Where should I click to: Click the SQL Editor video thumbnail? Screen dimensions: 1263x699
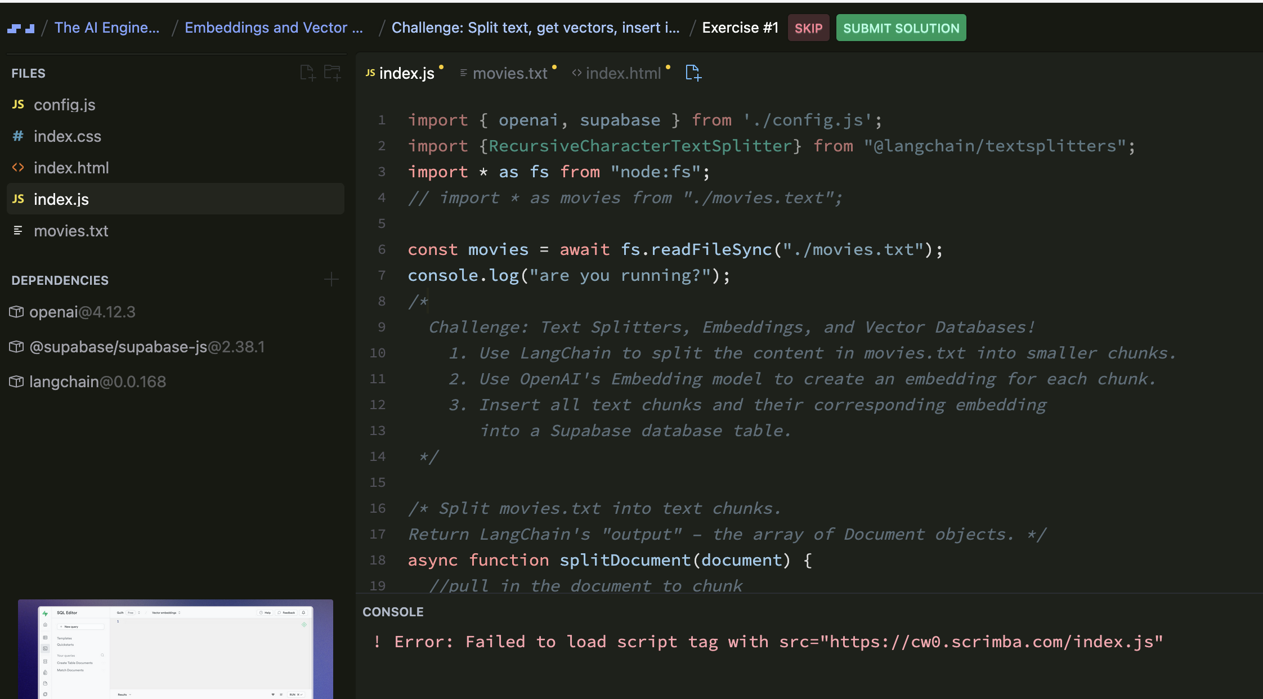pos(175,649)
